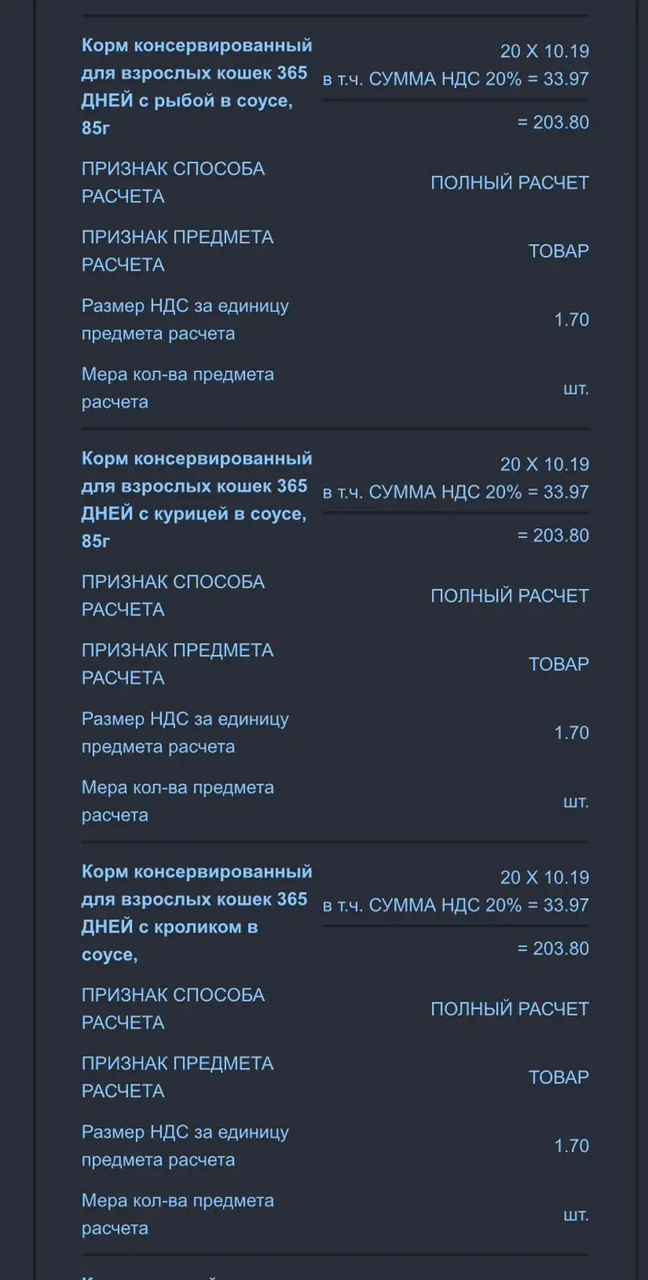The height and width of the screenshot is (1280, 648).
Task: Click "Мера кол-ва предмета расчета" label under chicken item
Action: click(x=177, y=802)
